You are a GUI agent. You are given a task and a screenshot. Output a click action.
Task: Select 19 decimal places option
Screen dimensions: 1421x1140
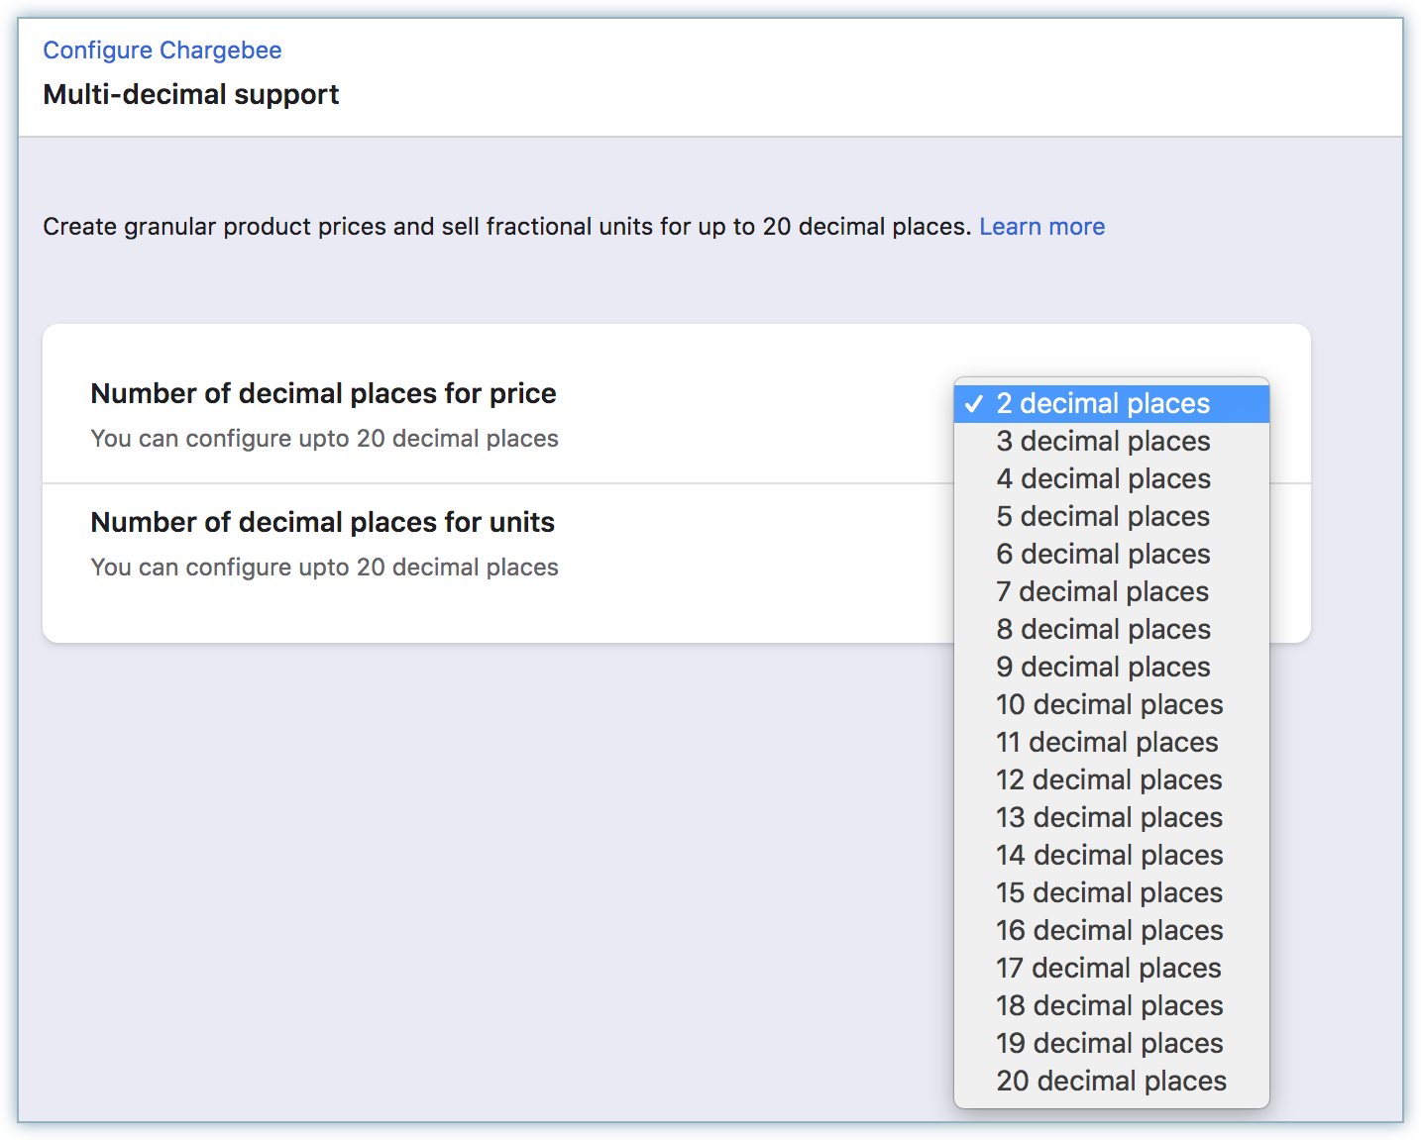1109,1044
